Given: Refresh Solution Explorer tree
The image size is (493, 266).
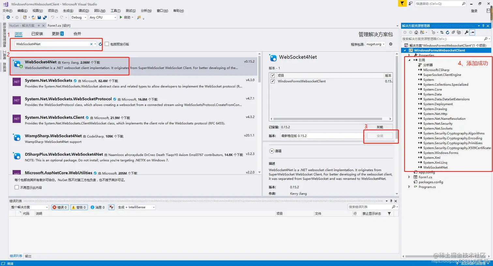Looking at the screenshot, I should (x=448, y=32).
